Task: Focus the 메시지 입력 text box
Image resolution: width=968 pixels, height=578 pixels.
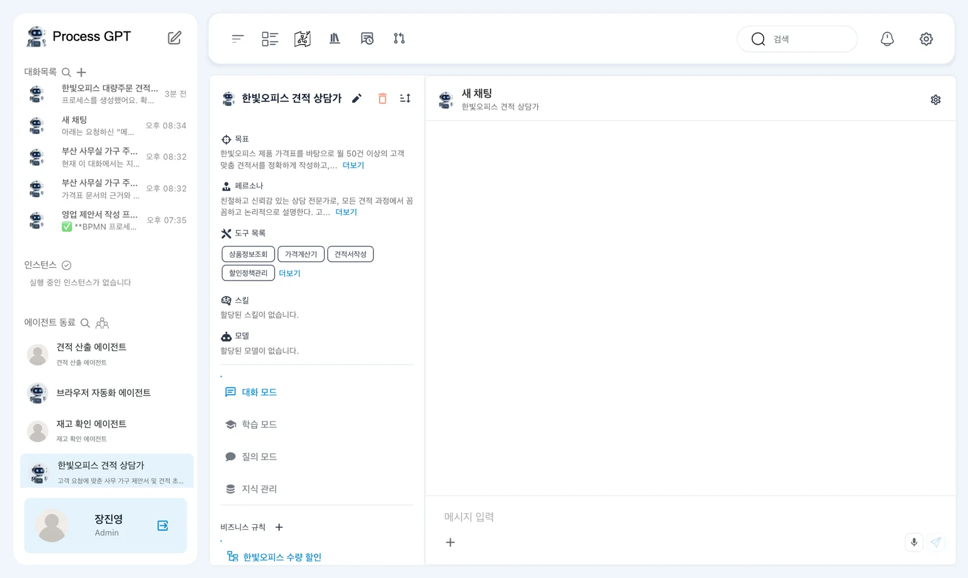Action: click(690, 517)
